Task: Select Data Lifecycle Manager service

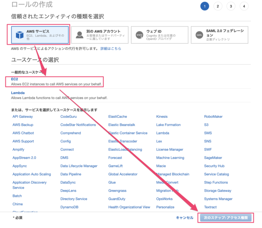Action: pyautogui.click(x=79, y=166)
